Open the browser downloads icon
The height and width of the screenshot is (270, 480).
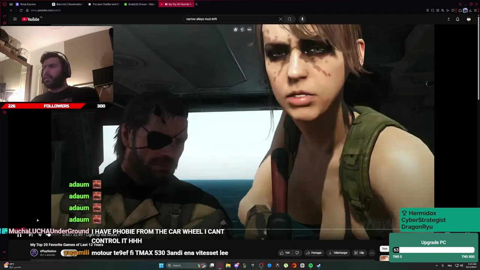[470, 10]
